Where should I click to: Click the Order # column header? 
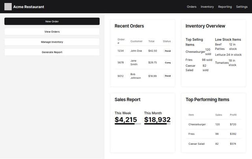[x=121, y=41]
